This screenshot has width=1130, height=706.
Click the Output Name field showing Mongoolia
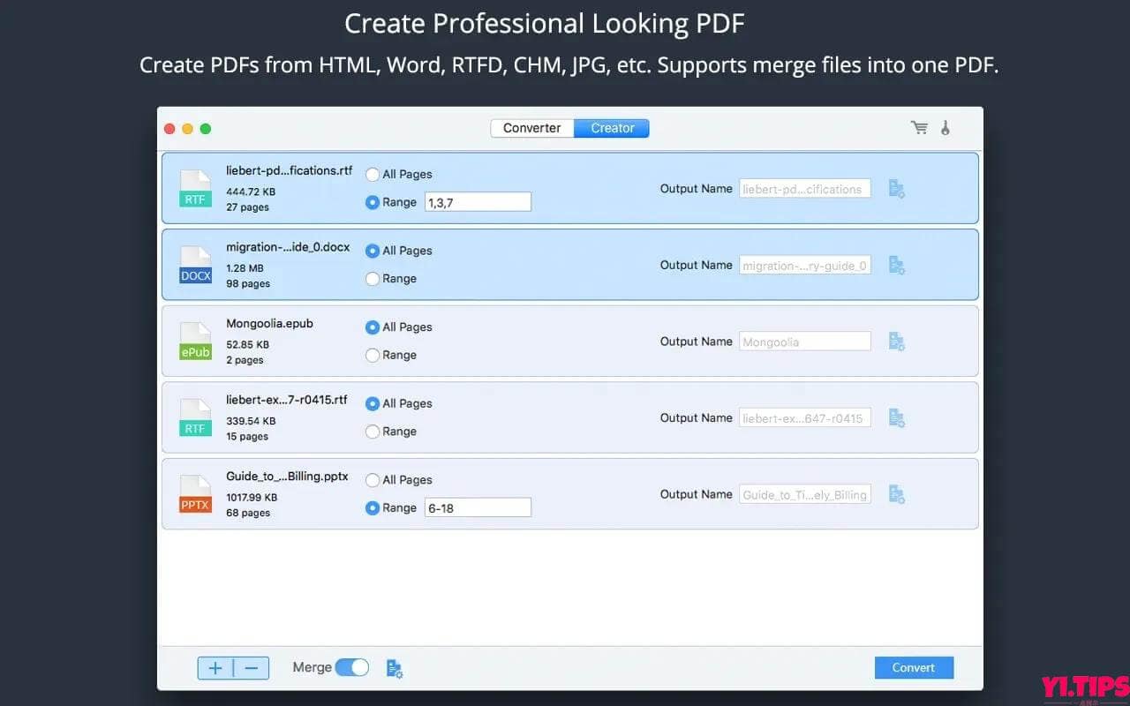pyautogui.click(x=804, y=342)
